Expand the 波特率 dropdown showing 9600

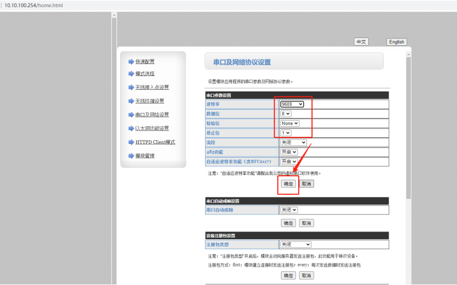coord(292,104)
